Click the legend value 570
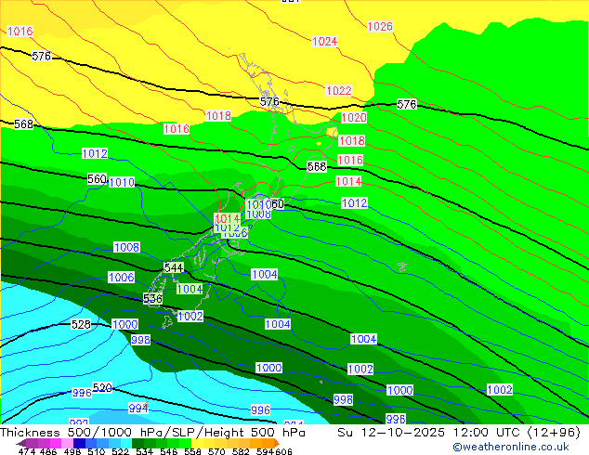This screenshot has width=589, height=455. tap(216, 451)
